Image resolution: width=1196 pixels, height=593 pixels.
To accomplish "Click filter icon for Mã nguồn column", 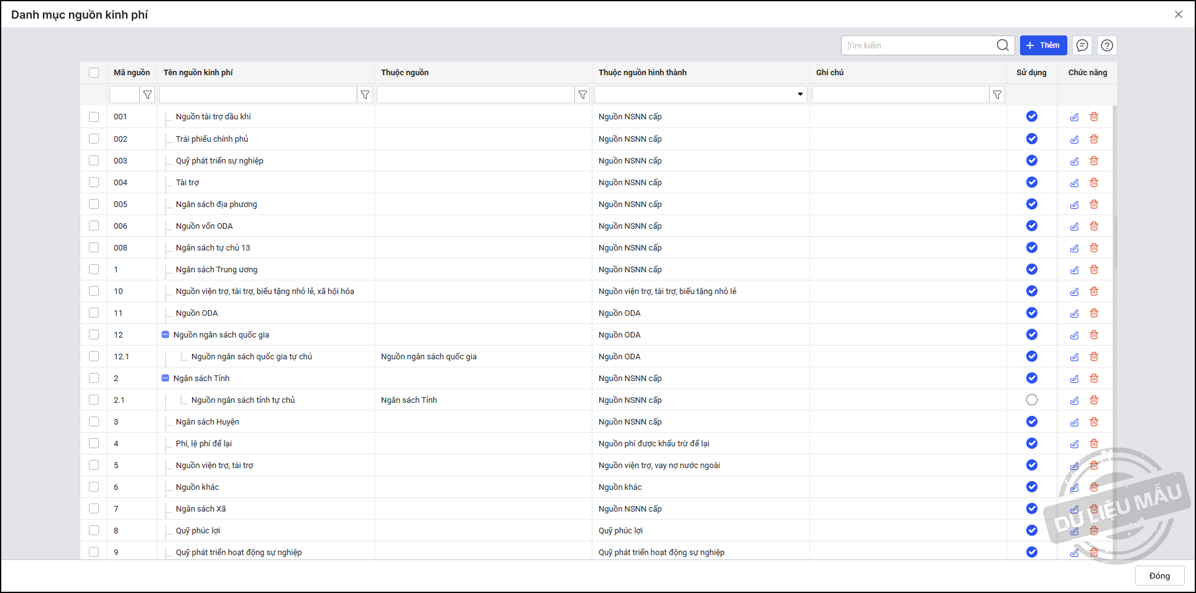I will 147,94.
